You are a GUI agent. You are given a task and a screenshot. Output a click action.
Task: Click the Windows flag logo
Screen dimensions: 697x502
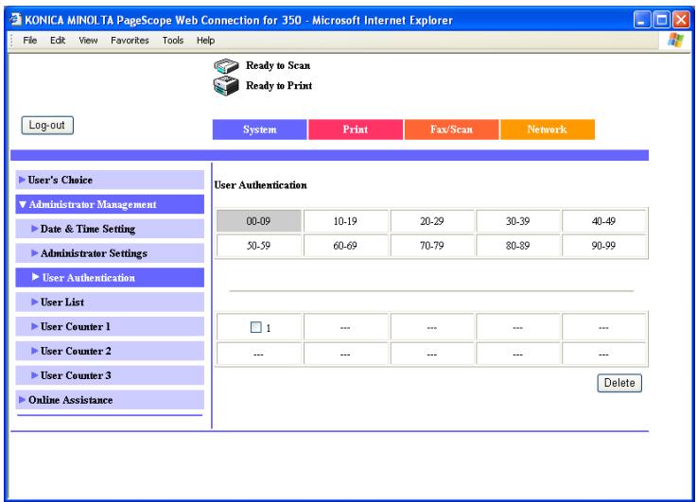point(675,40)
